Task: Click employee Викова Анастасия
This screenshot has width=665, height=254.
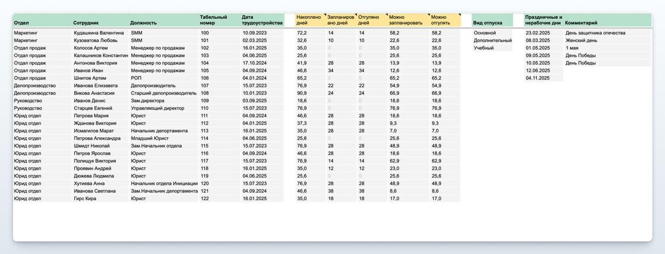Action: [94, 93]
